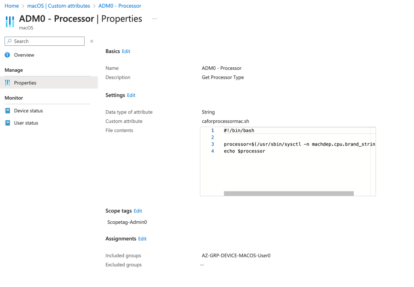Open the ellipsis more options menu
This screenshot has width=414, height=287.
pos(154,19)
